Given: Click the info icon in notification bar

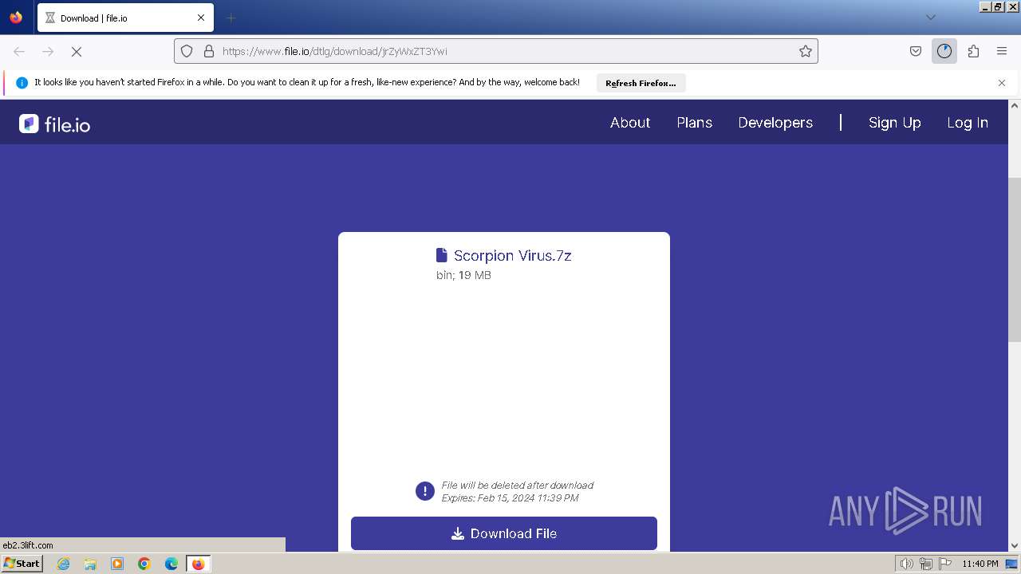Looking at the screenshot, I should pos(22,83).
